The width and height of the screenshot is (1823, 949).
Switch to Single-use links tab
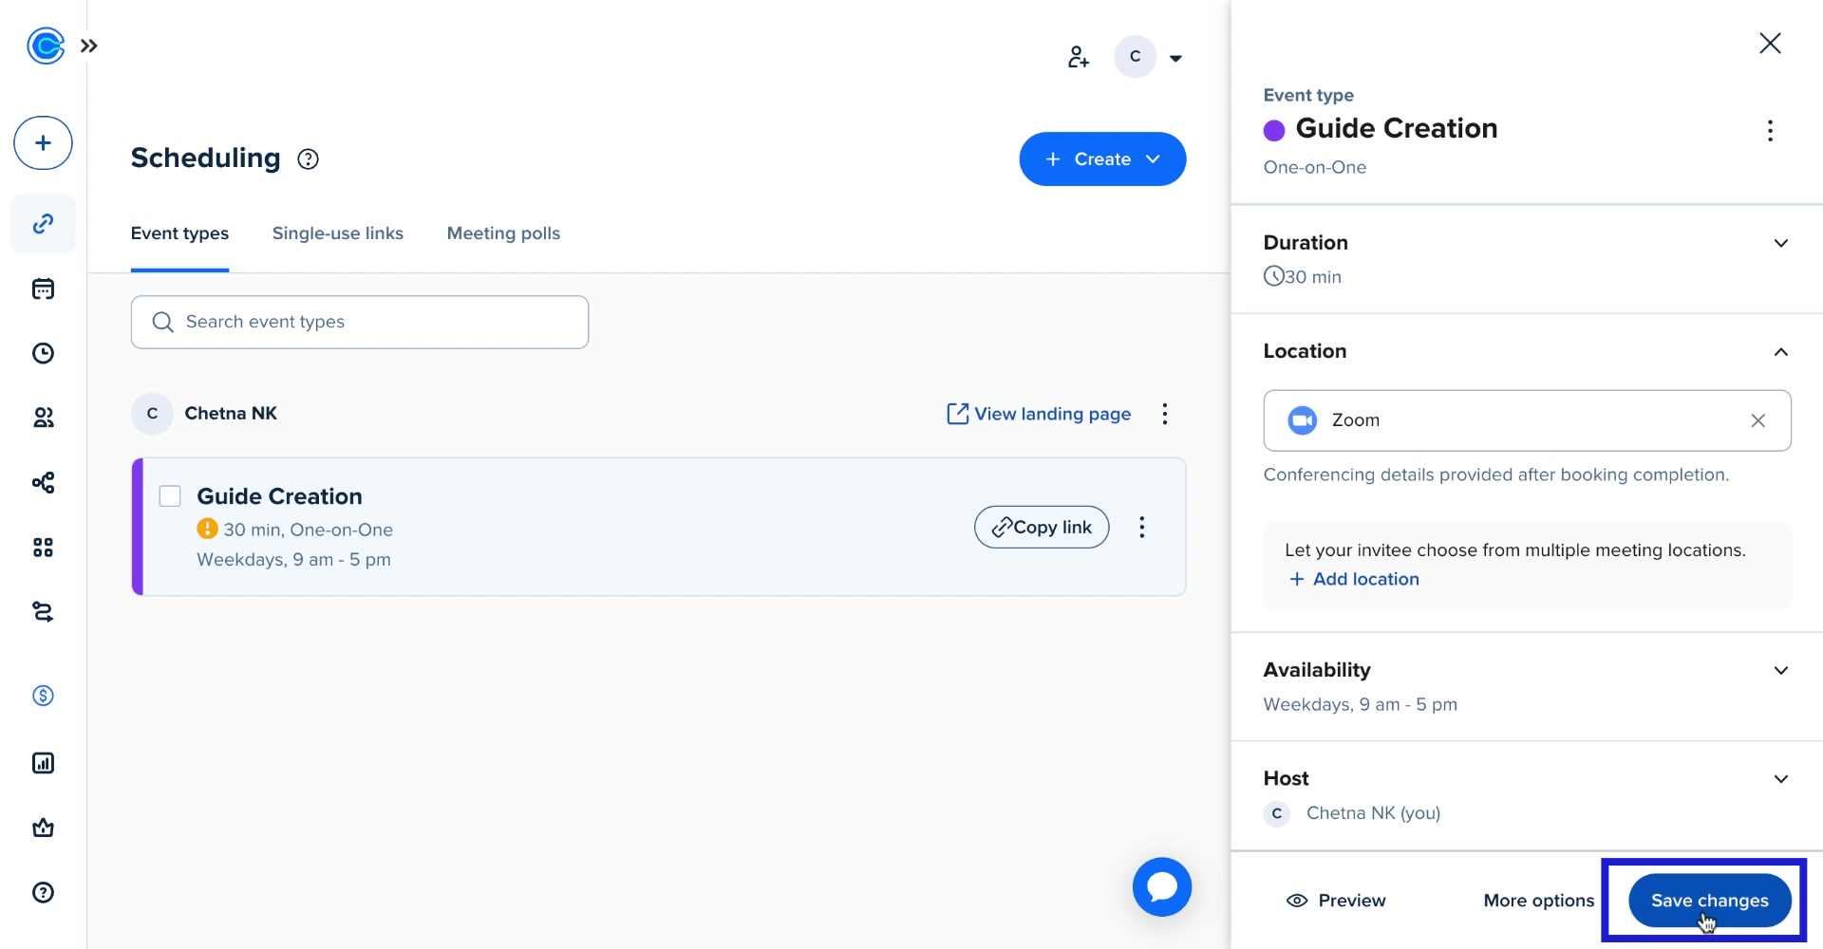coord(337,233)
